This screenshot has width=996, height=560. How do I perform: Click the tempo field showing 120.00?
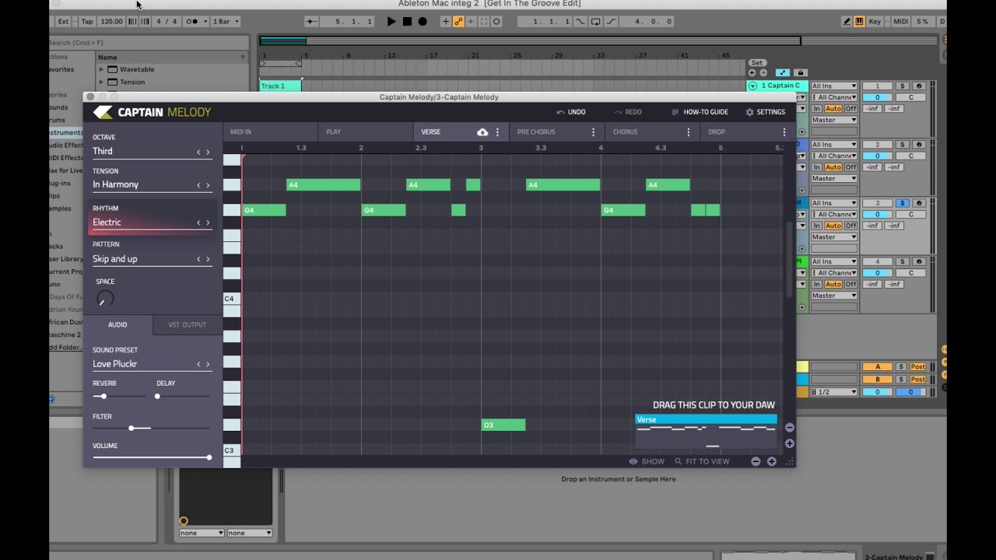click(x=111, y=21)
